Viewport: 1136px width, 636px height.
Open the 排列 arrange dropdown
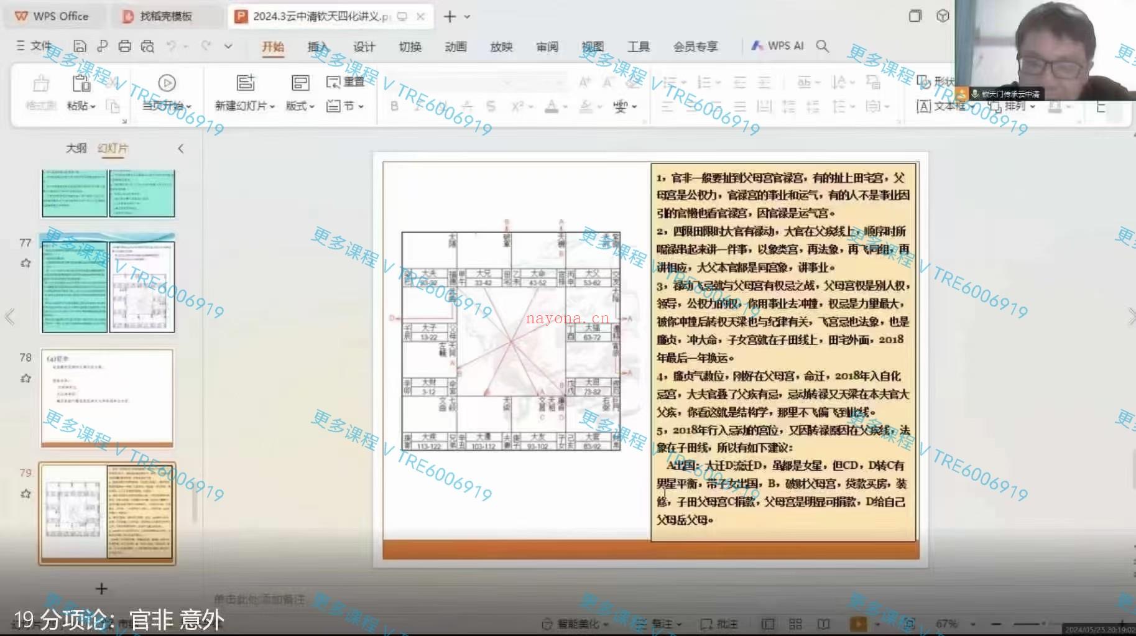(x=1014, y=106)
